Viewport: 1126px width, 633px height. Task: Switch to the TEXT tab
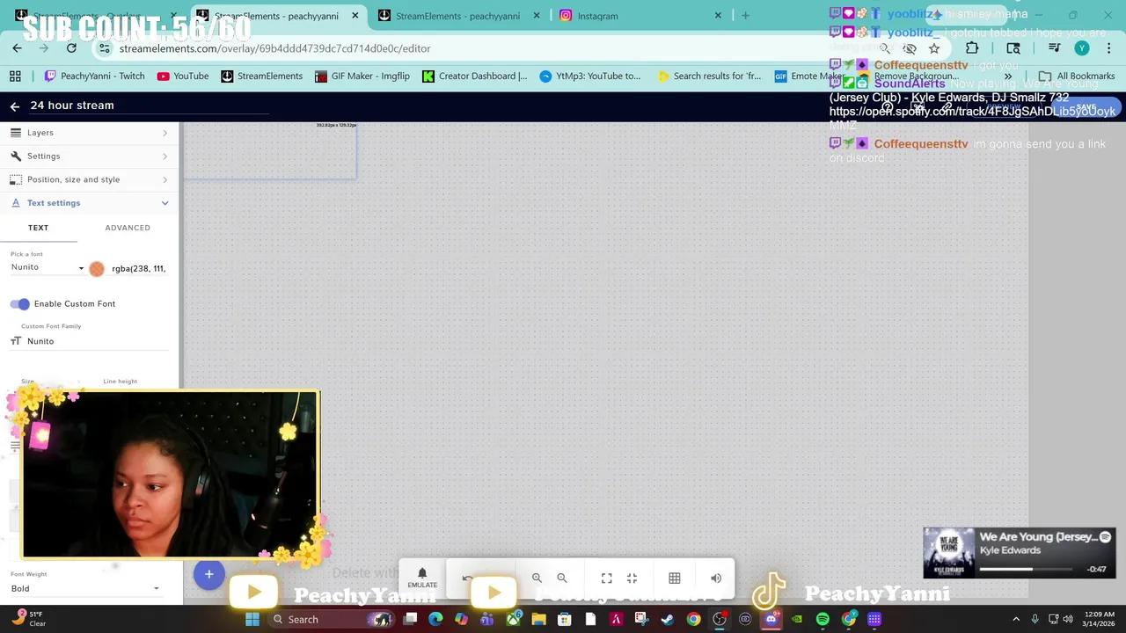click(38, 228)
